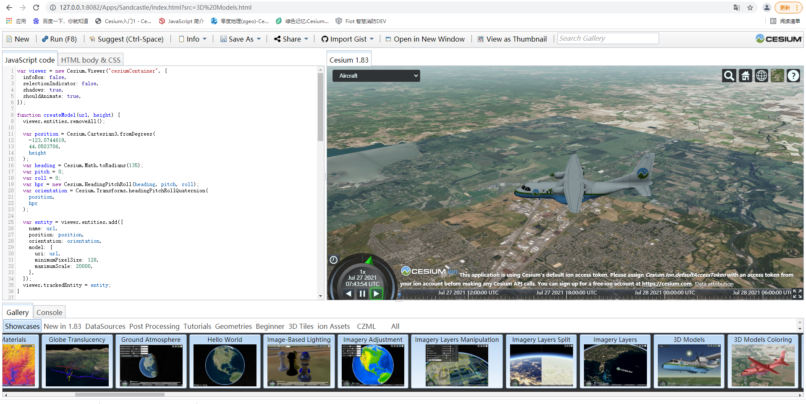Click Open in New Window

click(x=425, y=39)
